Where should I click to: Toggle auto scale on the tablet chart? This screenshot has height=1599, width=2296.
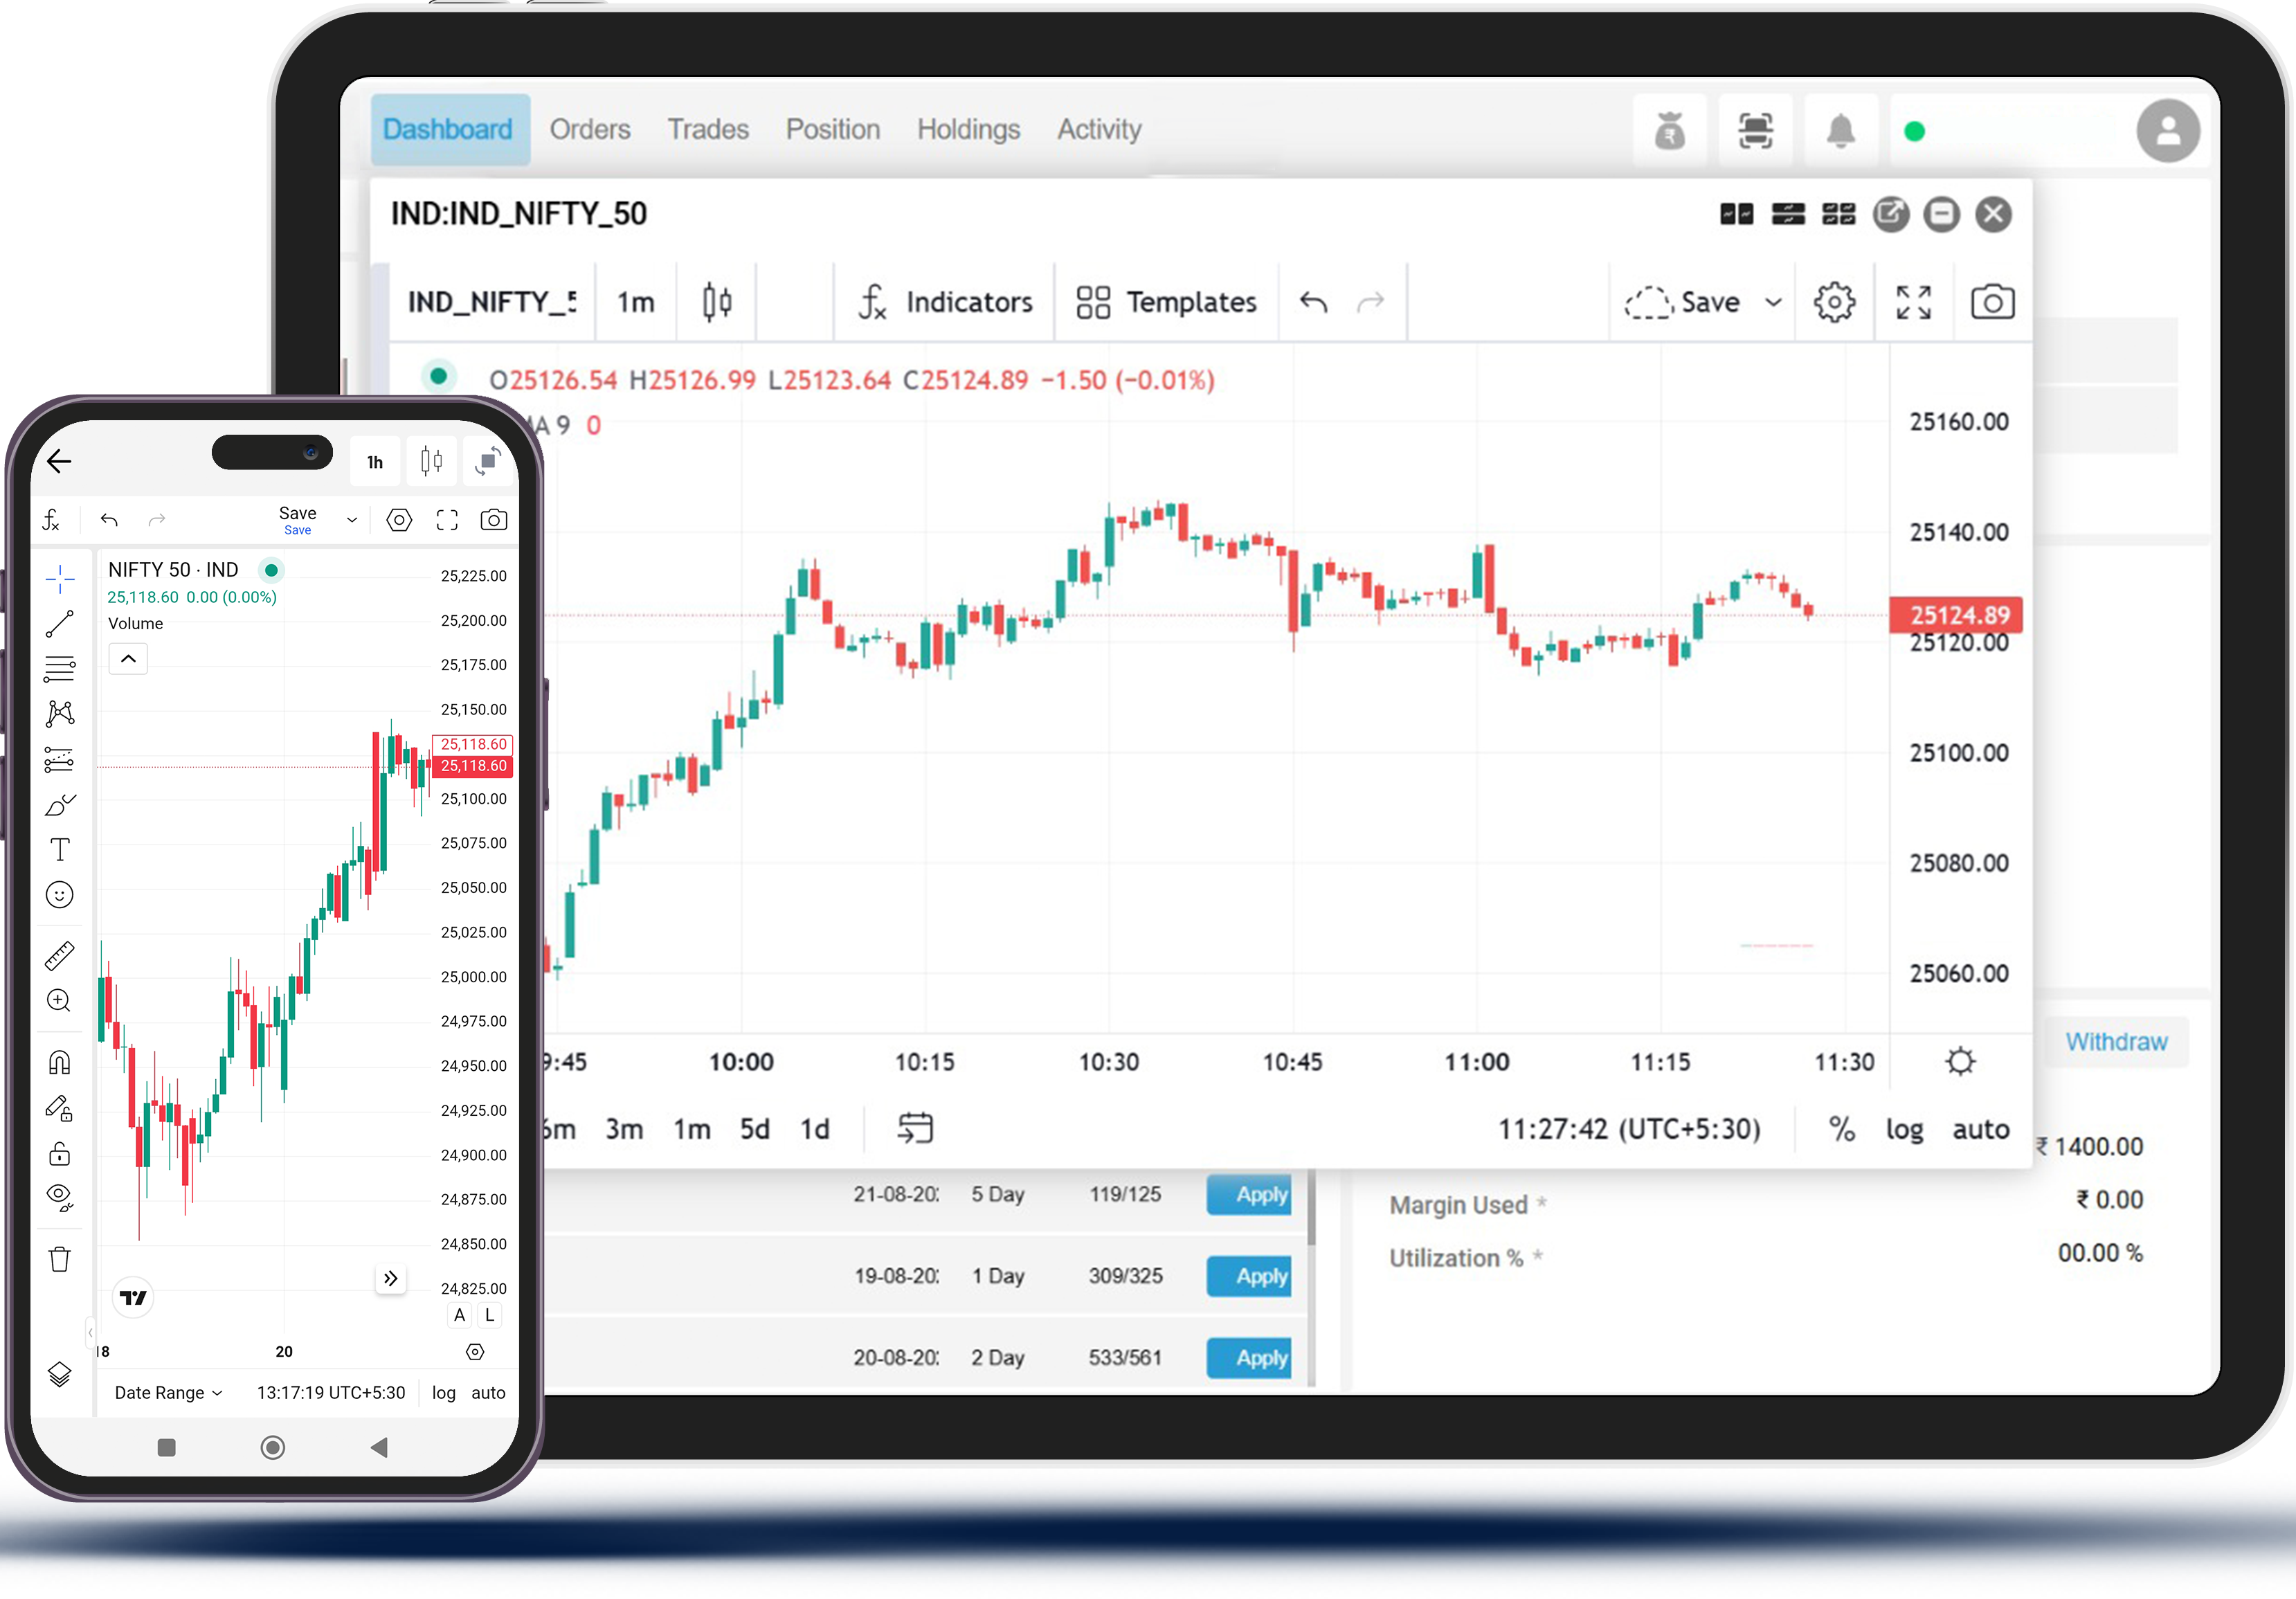tap(1980, 1130)
